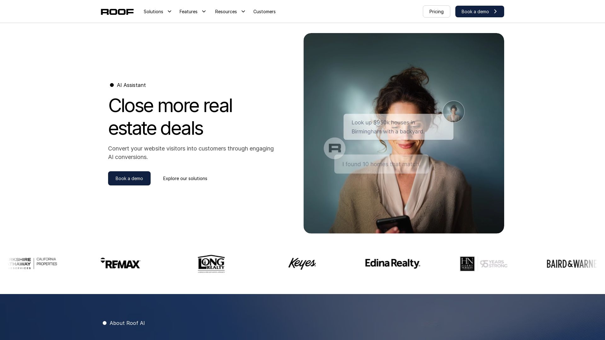Click the Baird & Warner logo
This screenshot has width=605, height=340.
click(x=571, y=264)
